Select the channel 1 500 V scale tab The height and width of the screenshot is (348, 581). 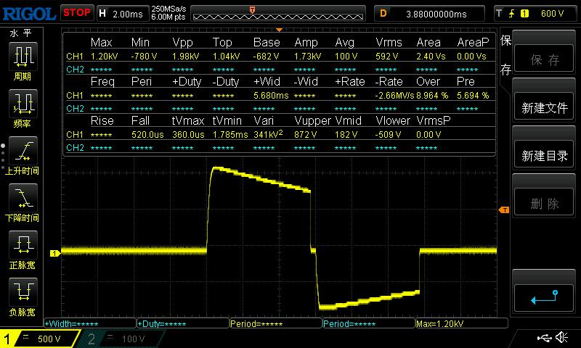tap(40, 339)
